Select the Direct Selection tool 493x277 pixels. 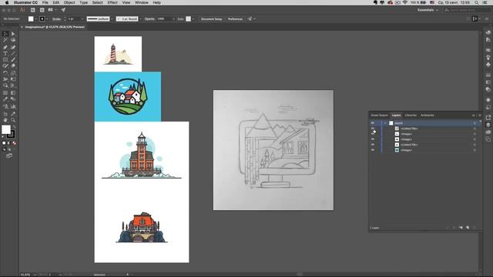pos(13,34)
